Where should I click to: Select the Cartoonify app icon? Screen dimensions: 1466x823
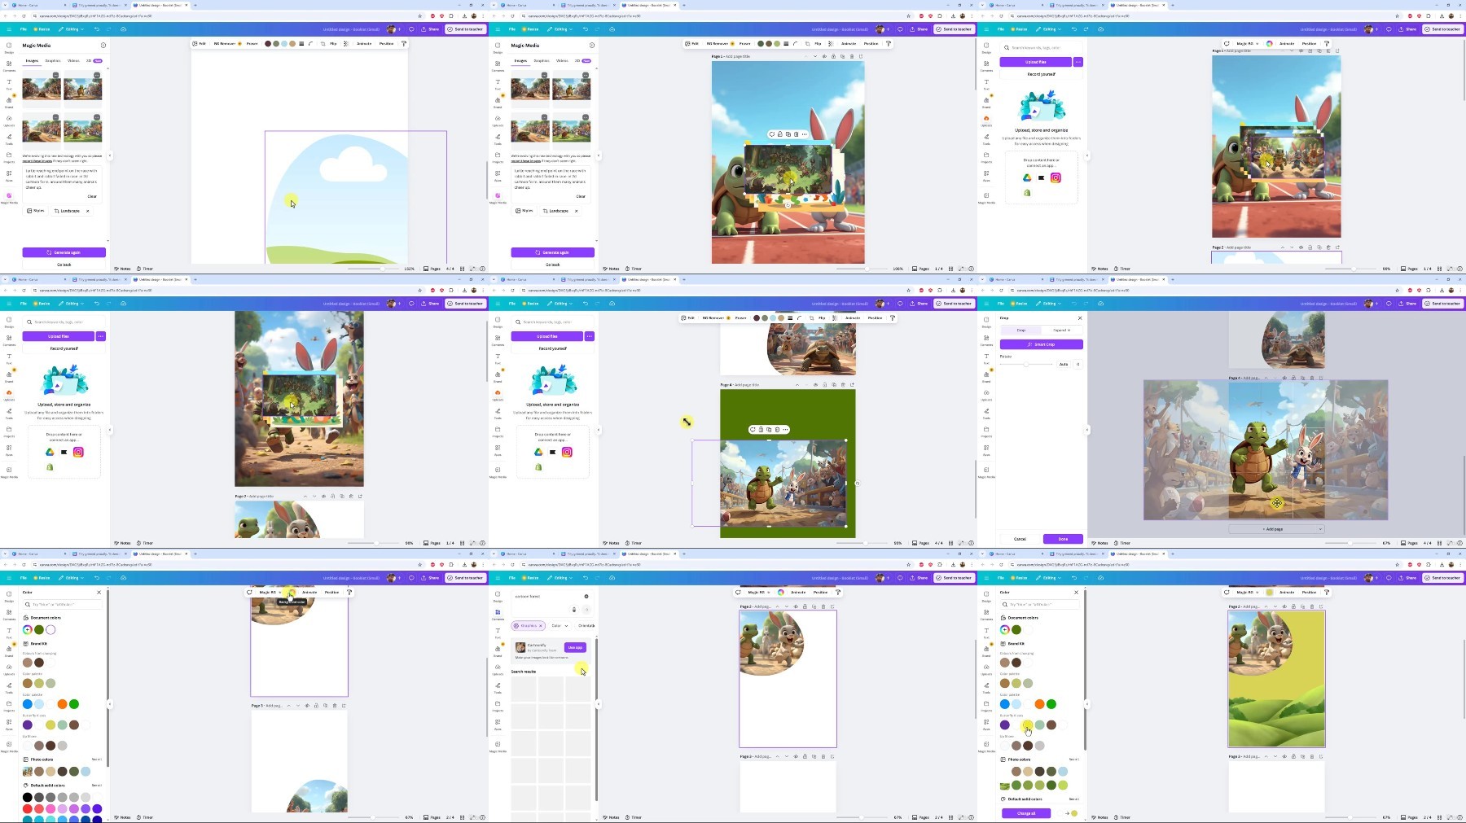pyautogui.click(x=520, y=647)
